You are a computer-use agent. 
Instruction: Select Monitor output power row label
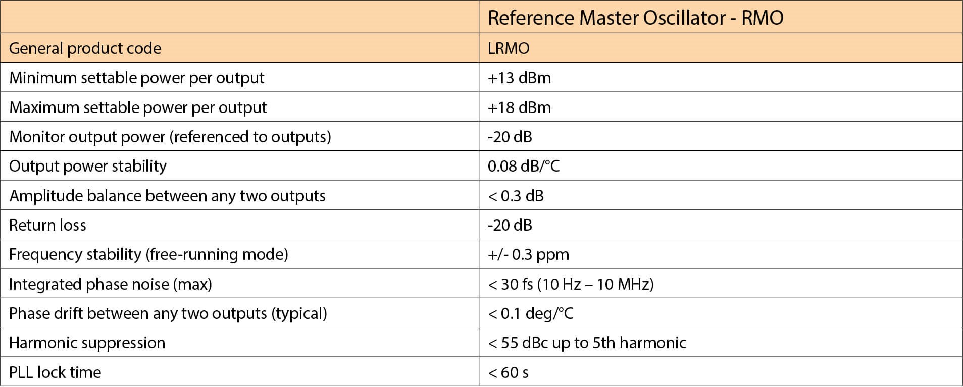(x=170, y=137)
